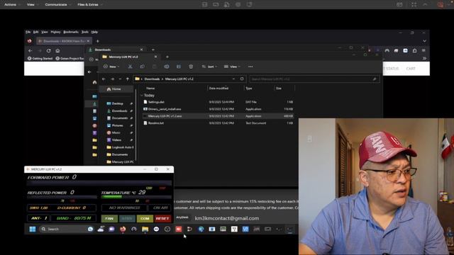
Task: Select Pictures in Explorer navigation pane
Action: tap(117, 125)
